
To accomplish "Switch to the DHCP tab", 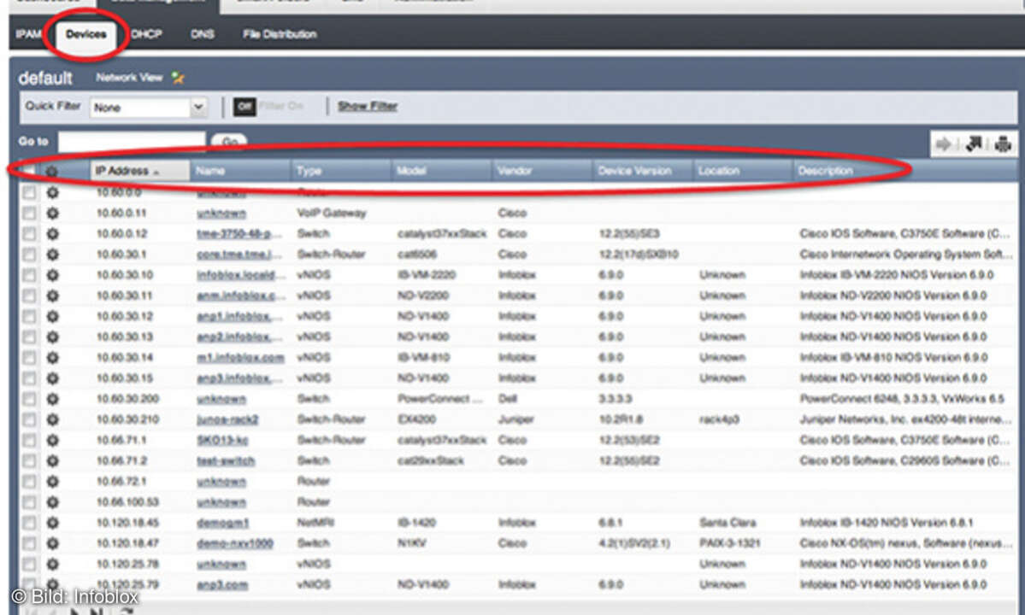I will pyautogui.click(x=146, y=34).
